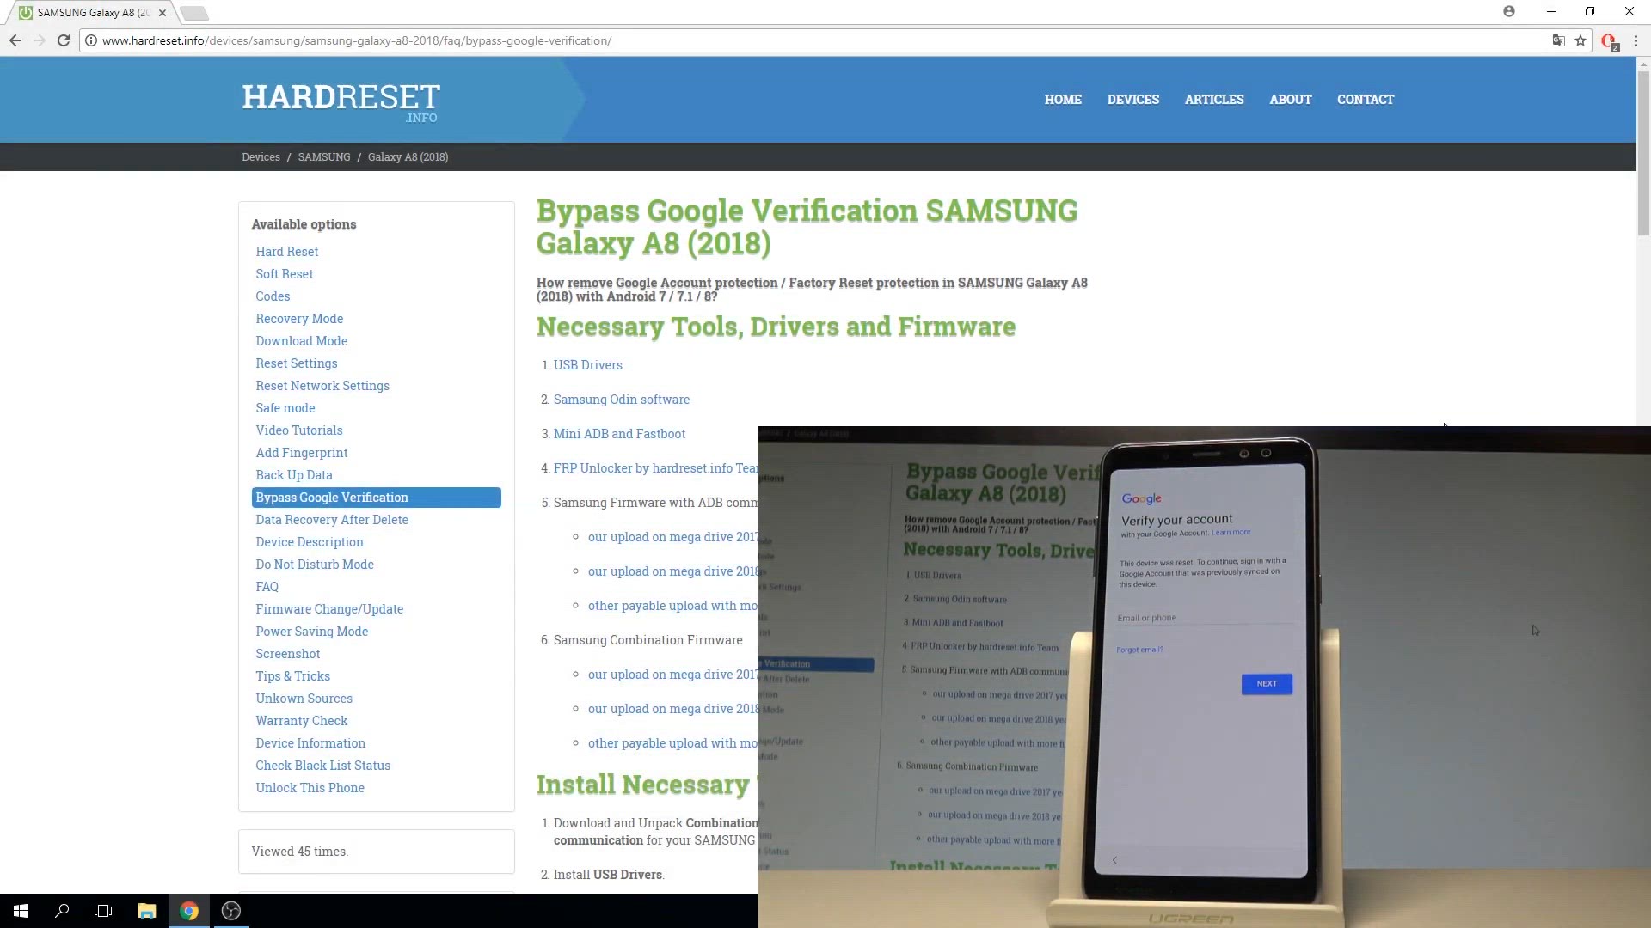Click the Windows search taskbar icon
This screenshot has height=928, width=1651.
coord(61,910)
